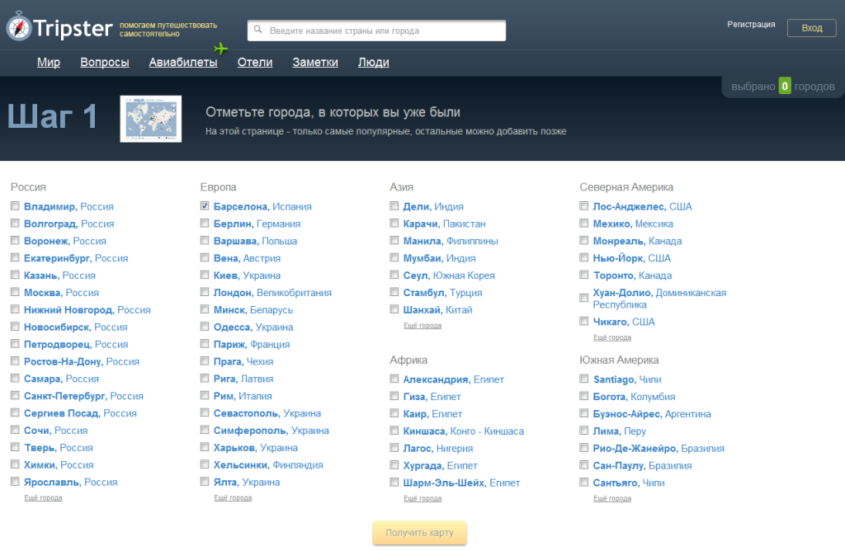Click the green airplane icon

pos(220,49)
